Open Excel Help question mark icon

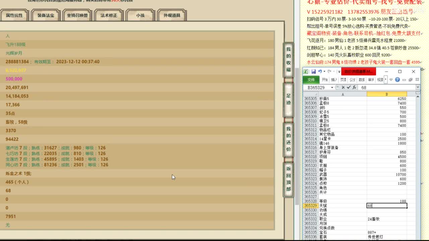(x=397, y=80)
